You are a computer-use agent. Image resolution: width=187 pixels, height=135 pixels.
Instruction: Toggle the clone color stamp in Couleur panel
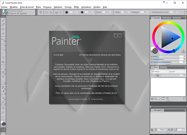tap(183, 51)
